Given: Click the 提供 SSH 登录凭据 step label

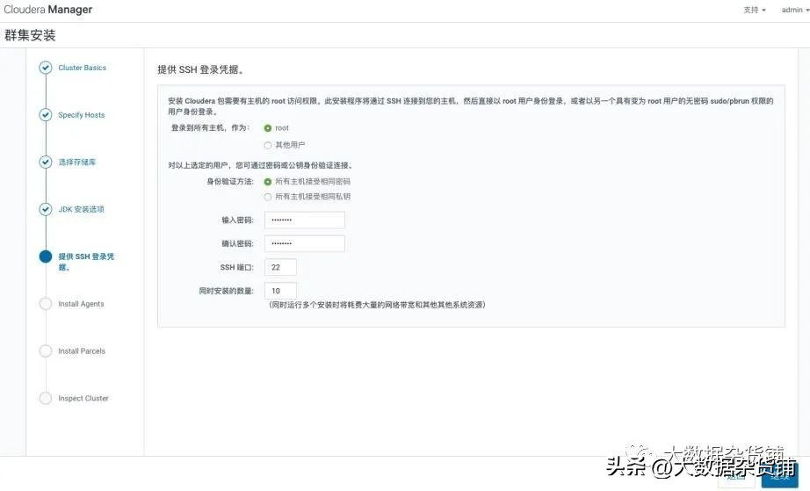Looking at the screenshot, I should pyautogui.click(x=86, y=262).
